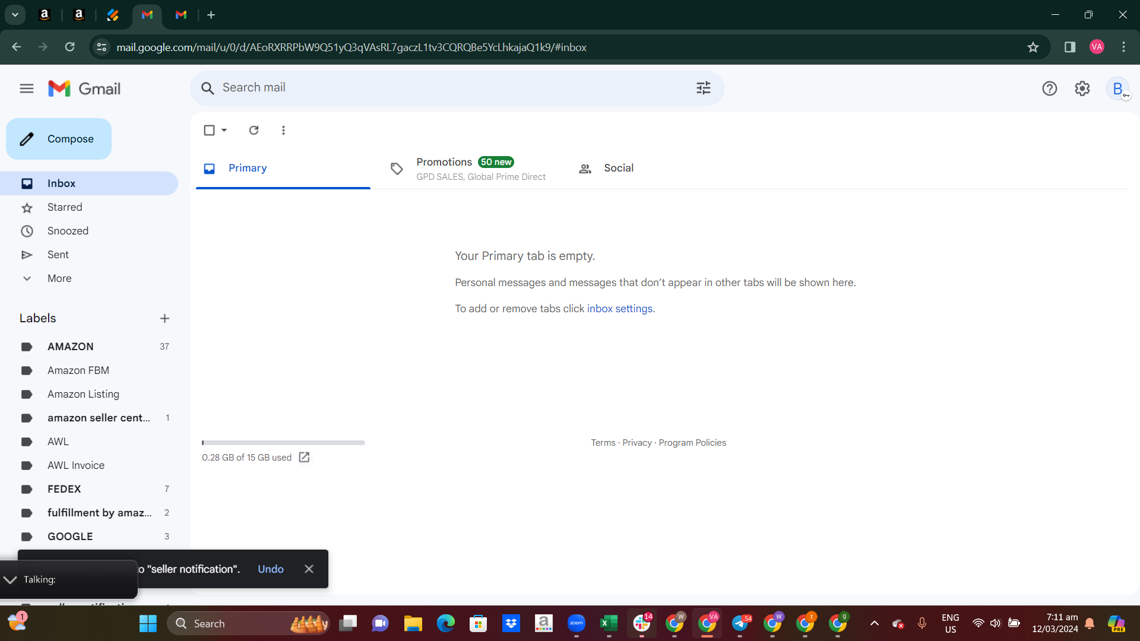Viewport: 1140px width, 641px height.
Task: Open the select dropdown arrow
Action: click(224, 130)
